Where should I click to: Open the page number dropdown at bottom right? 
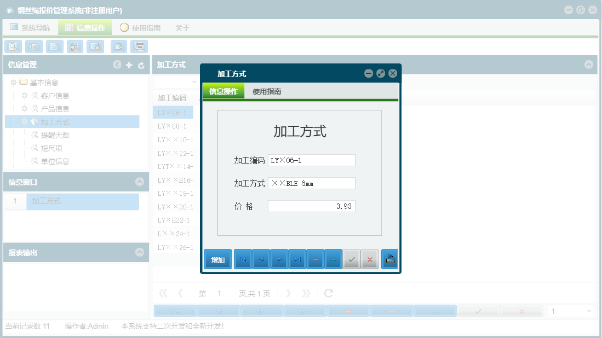click(x=589, y=310)
